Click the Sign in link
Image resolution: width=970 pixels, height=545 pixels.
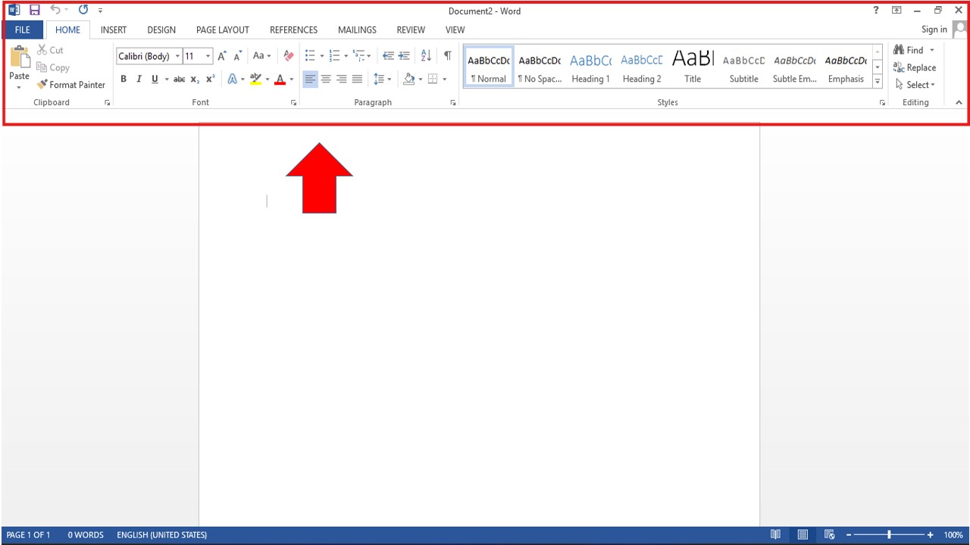(934, 30)
